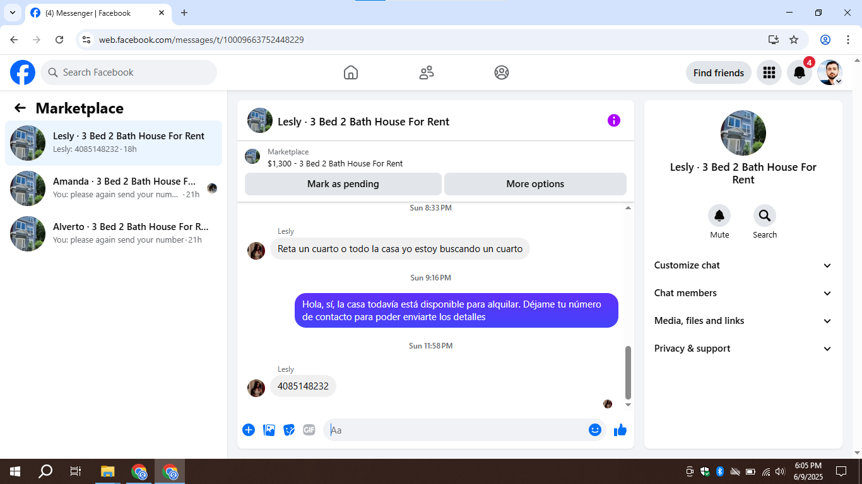Open File Explorer from the taskbar

pos(108,471)
